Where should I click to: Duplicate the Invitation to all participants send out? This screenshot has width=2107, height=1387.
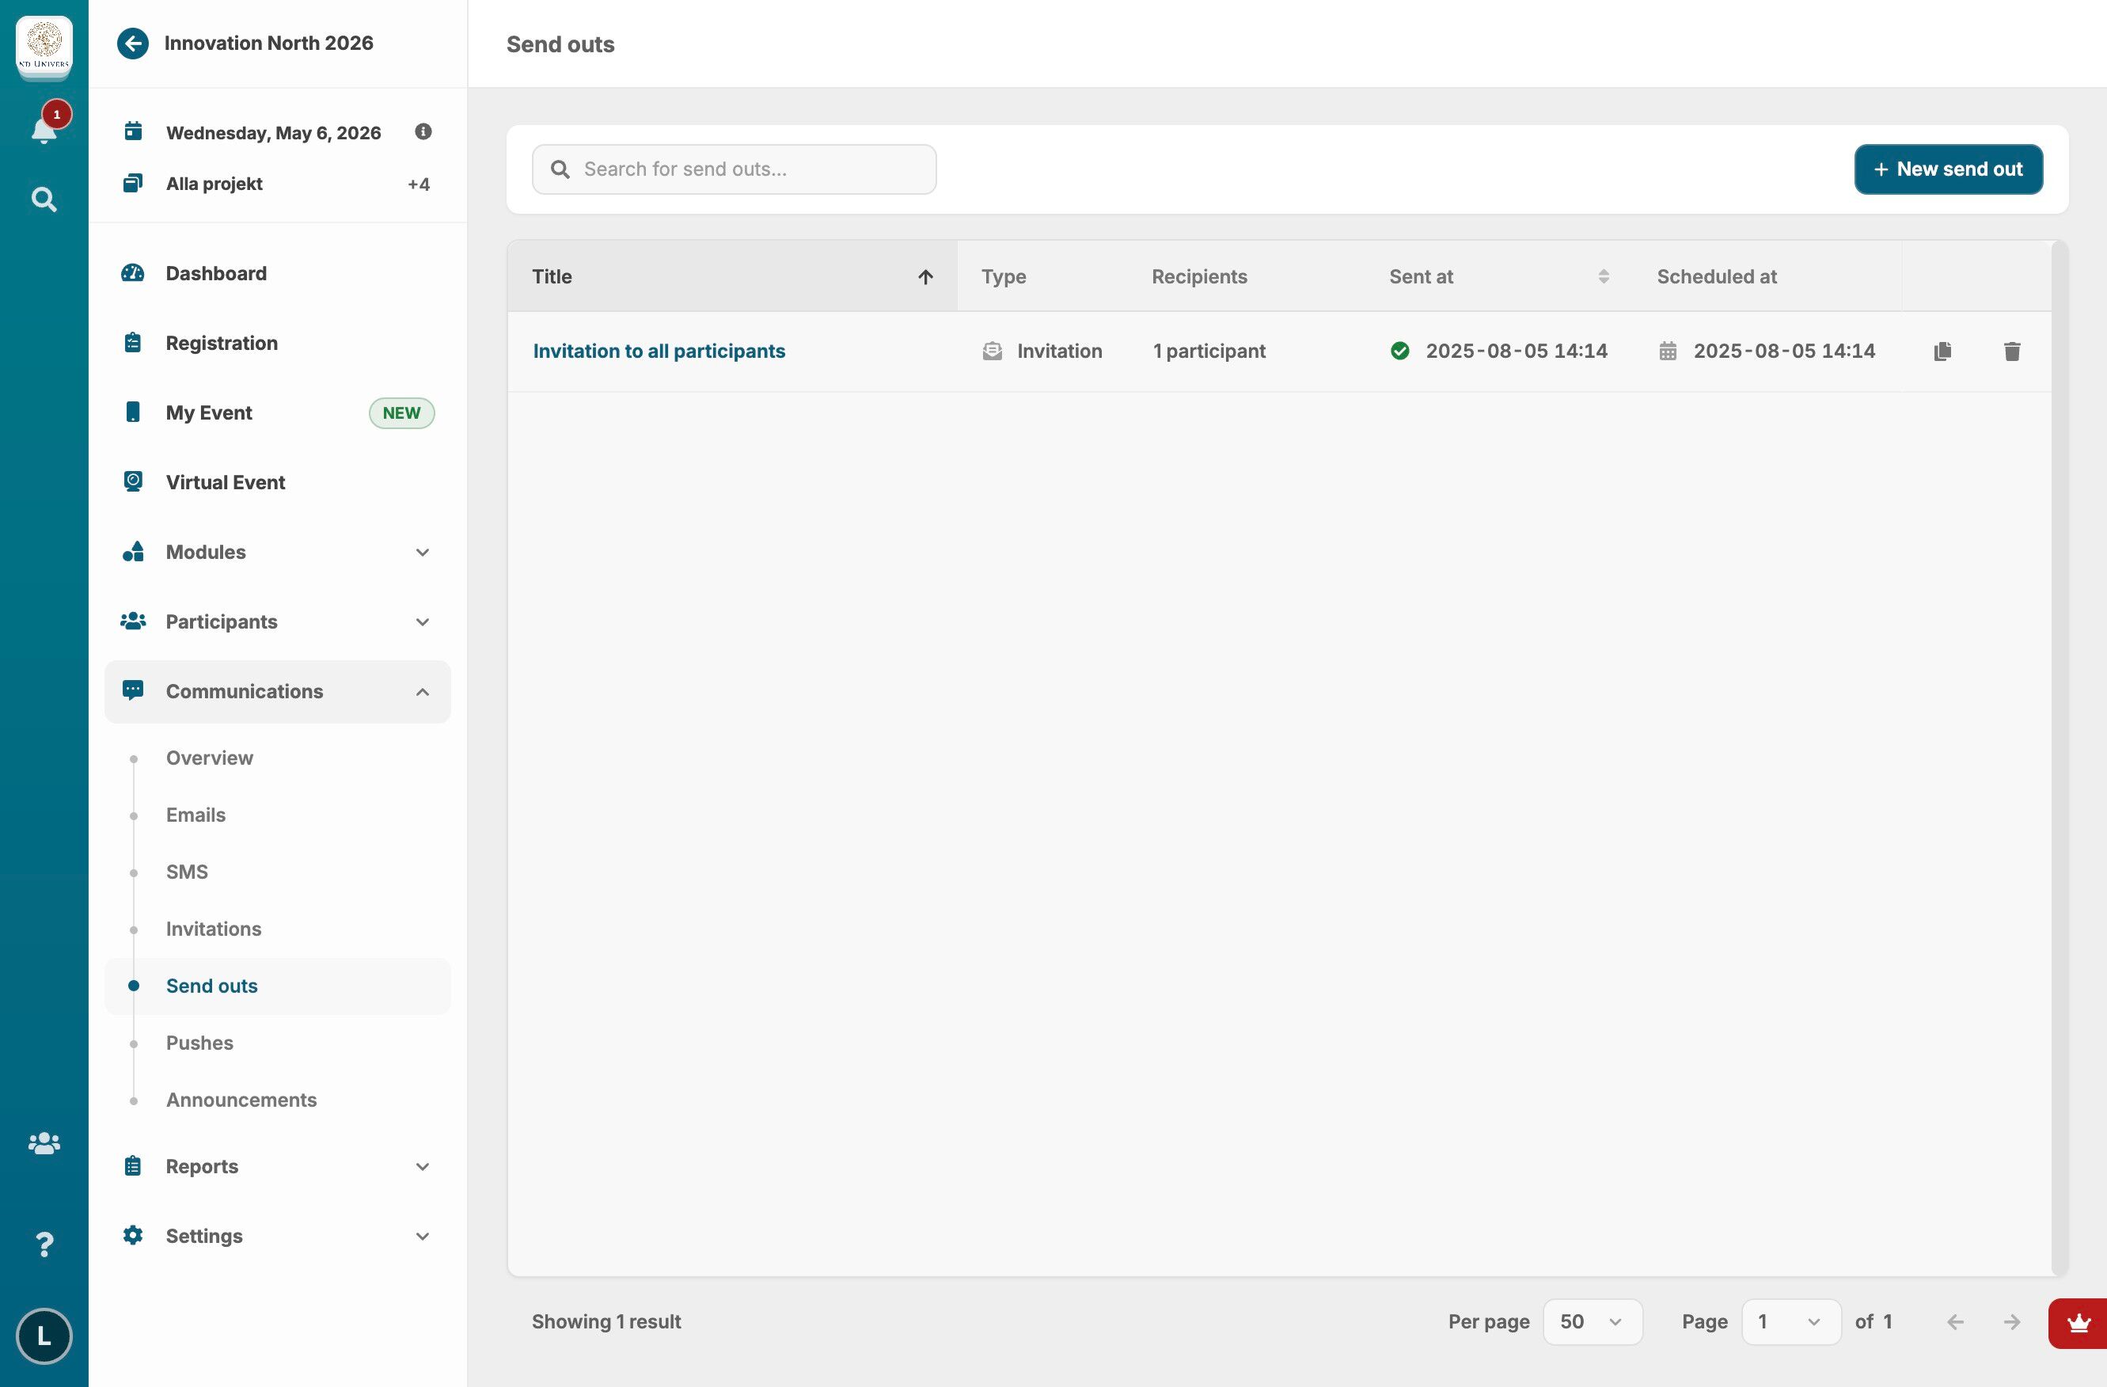[1942, 351]
